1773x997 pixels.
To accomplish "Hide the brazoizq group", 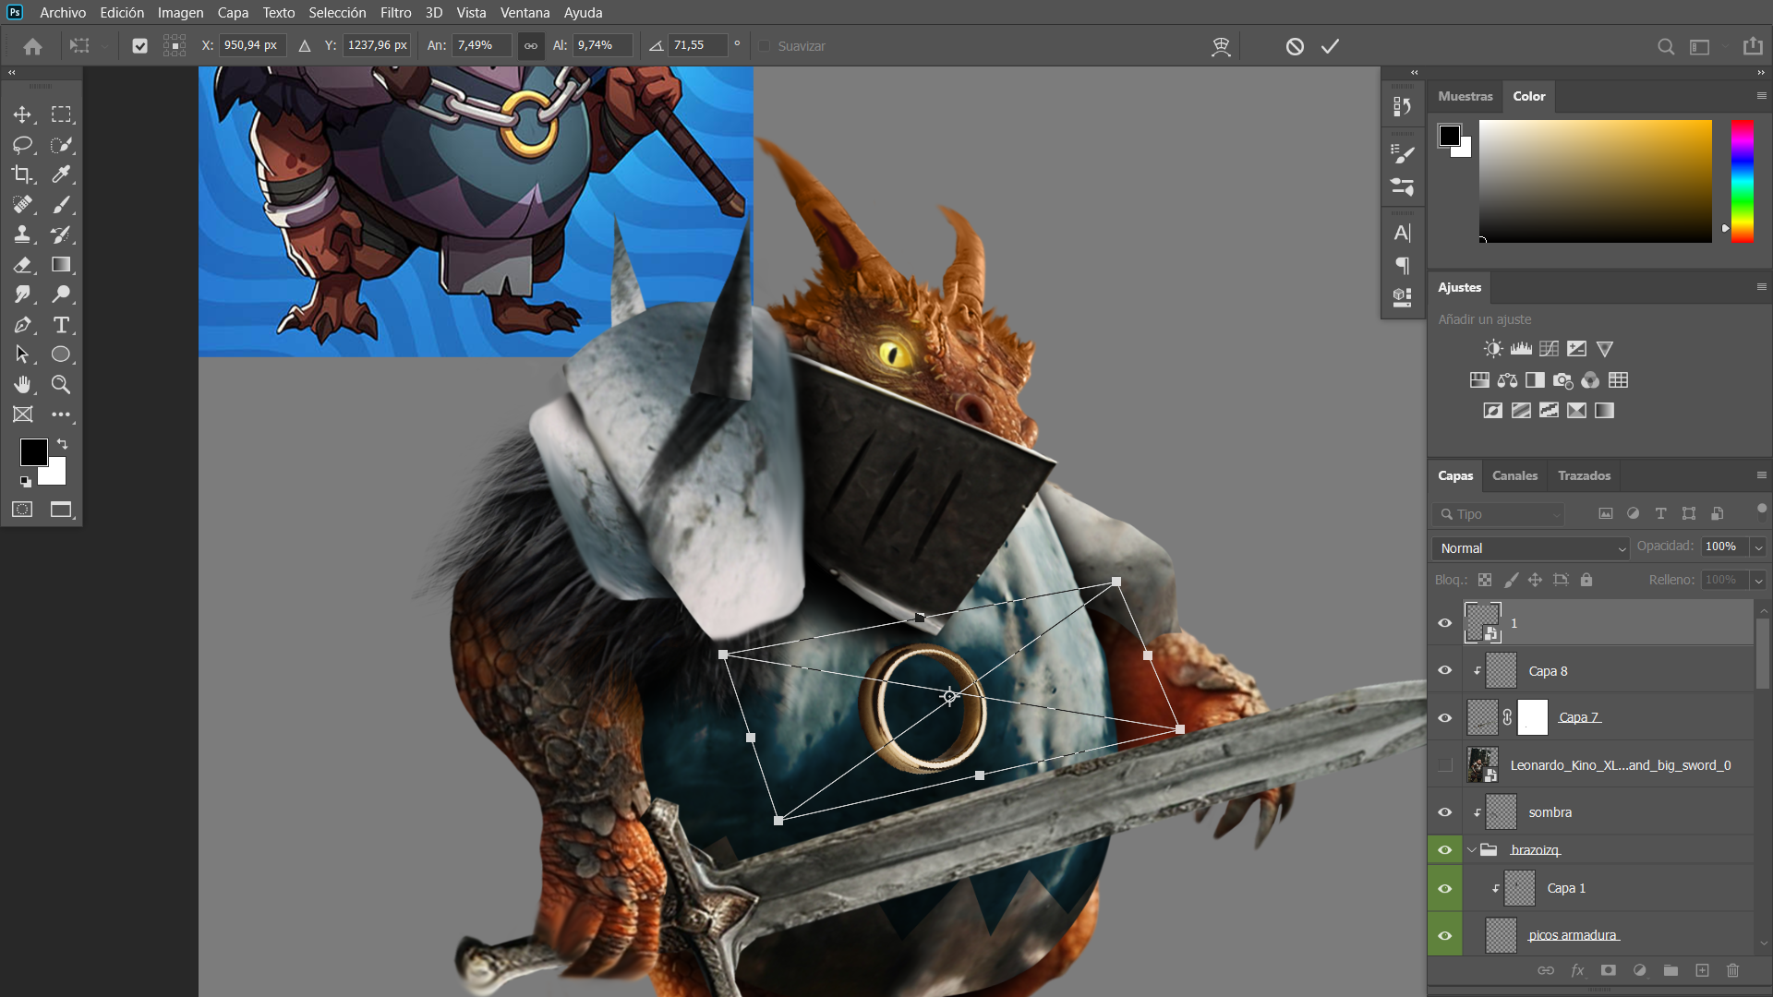I will tap(1445, 850).
